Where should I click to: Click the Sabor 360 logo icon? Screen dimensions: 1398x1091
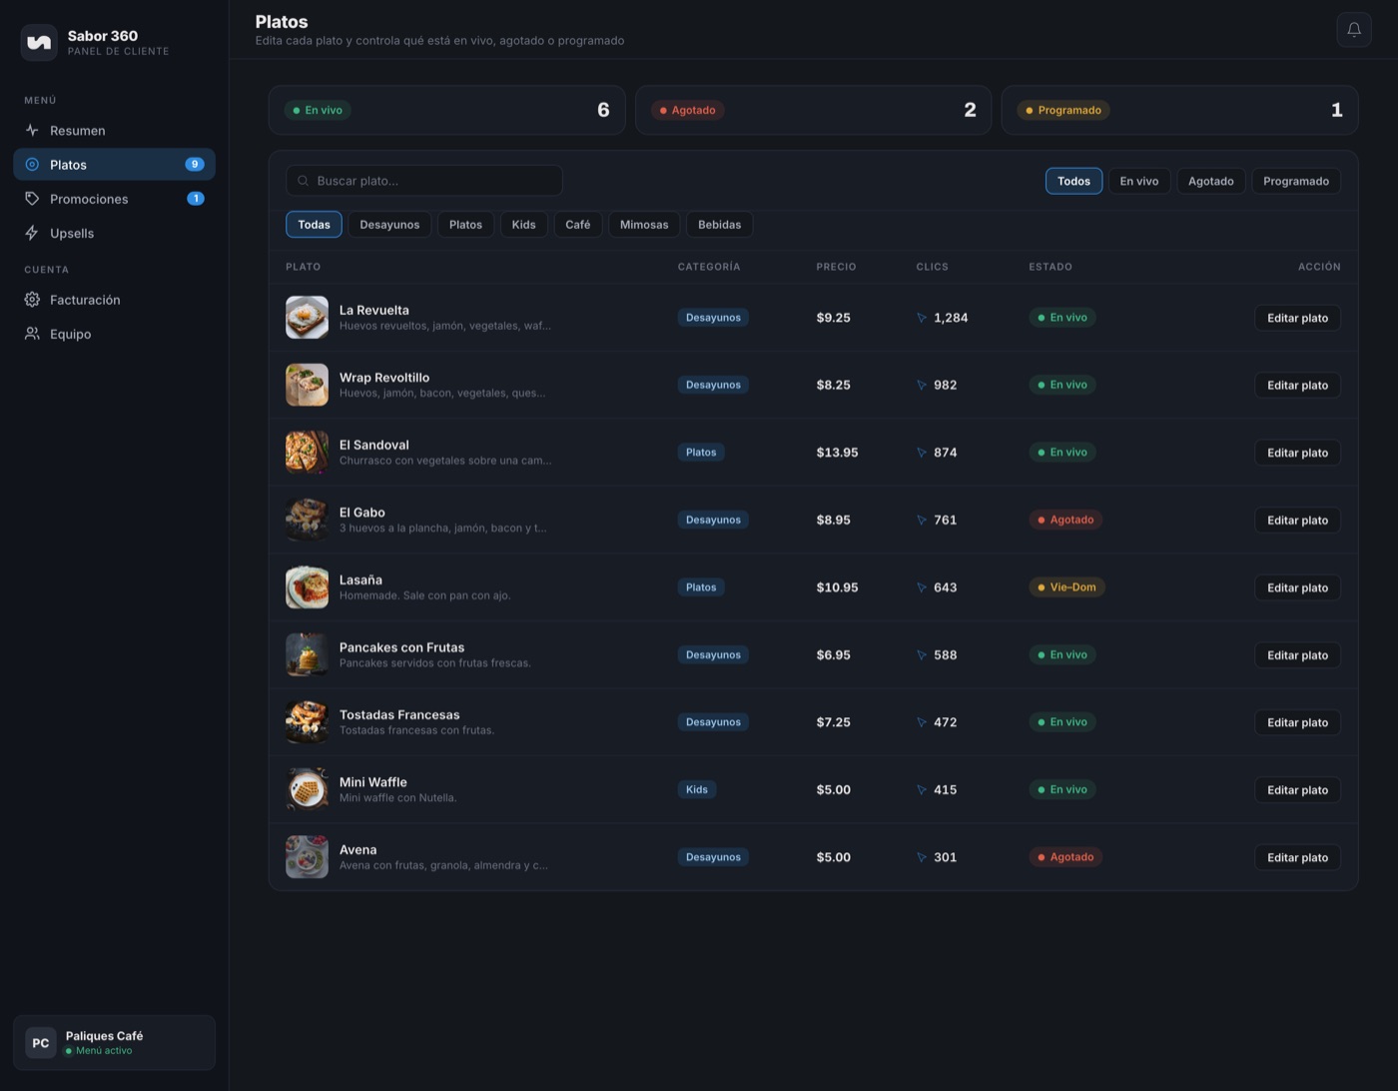(x=39, y=42)
